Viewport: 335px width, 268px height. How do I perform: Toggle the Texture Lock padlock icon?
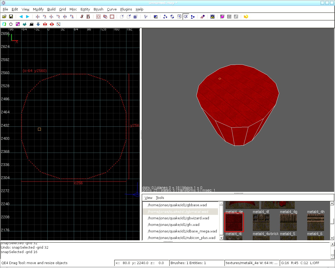tap(213, 16)
